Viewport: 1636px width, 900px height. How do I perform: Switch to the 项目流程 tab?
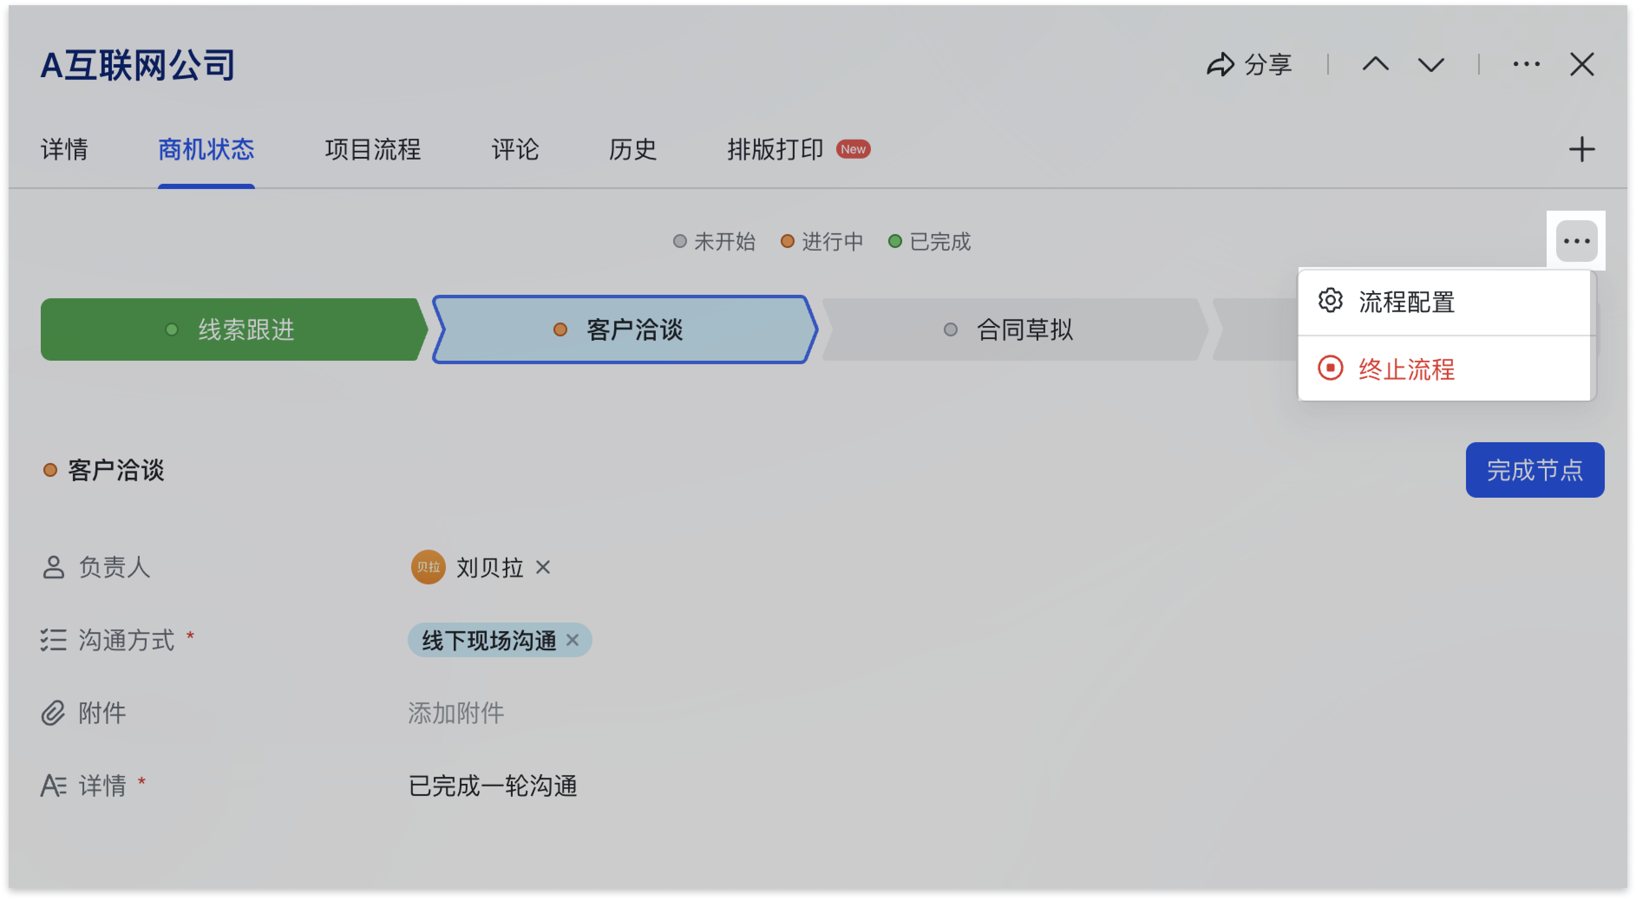pyautogui.click(x=372, y=150)
